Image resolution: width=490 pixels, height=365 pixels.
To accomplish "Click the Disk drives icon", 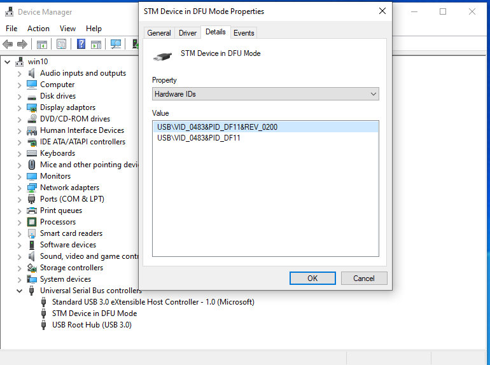I will tap(32, 97).
